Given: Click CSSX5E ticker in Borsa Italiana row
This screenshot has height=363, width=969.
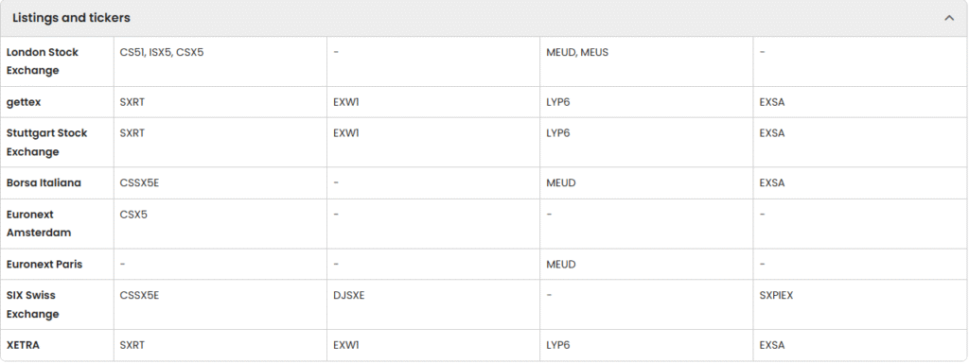Looking at the screenshot, I should tap(140, 182).
